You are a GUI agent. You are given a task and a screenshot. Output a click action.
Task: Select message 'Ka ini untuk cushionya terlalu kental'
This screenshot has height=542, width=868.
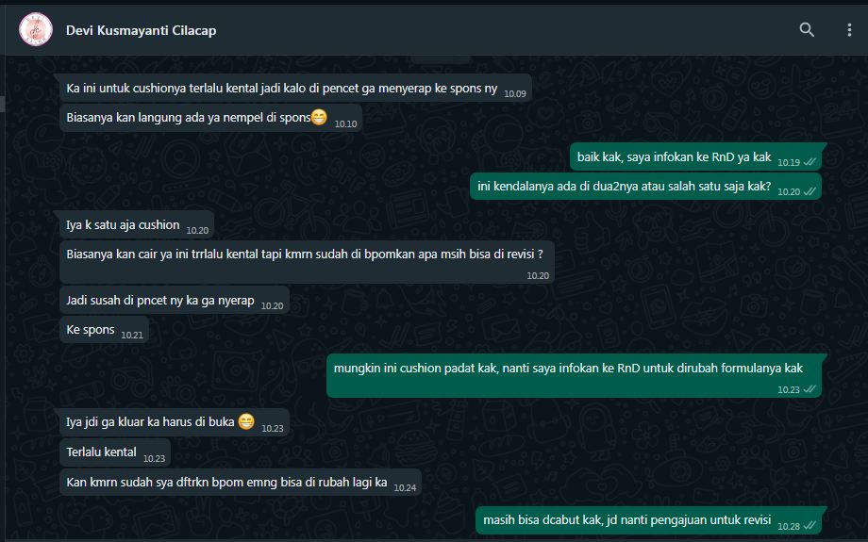[295, 89]
